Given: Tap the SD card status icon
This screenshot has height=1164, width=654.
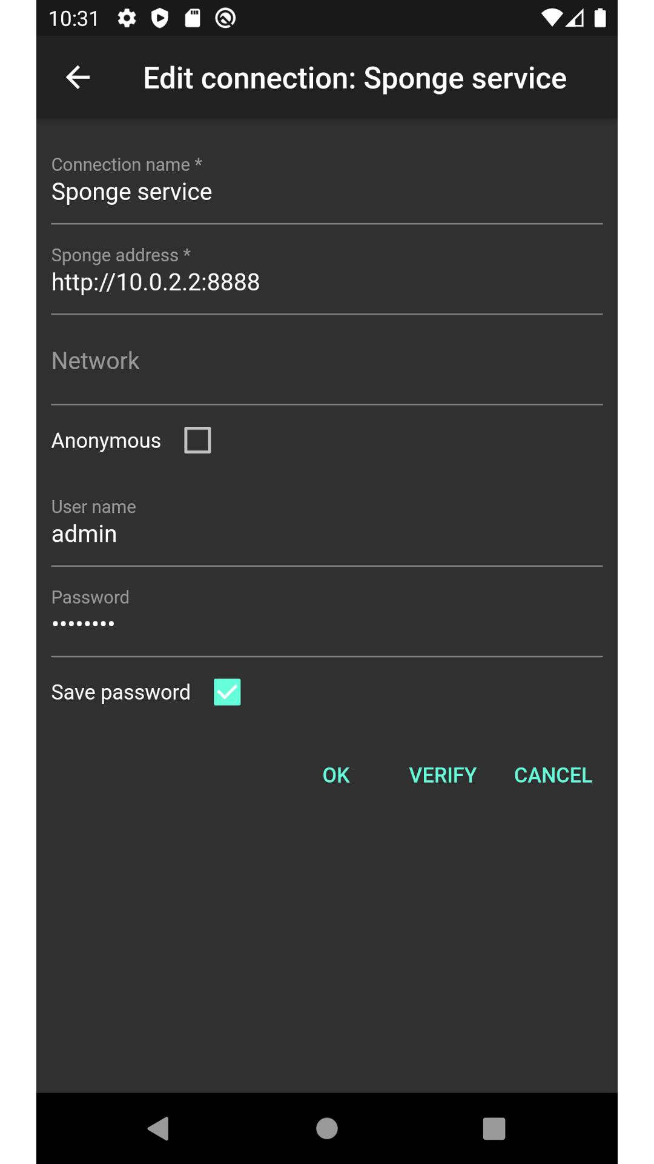Looking at the screenshot, I should (193, 18).
